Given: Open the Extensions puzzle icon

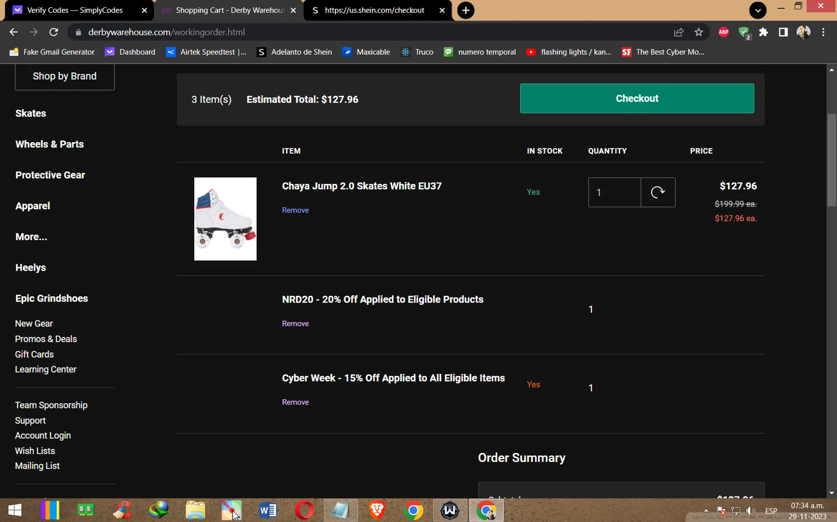Looking at the screenshot, I should click(763, 32).
